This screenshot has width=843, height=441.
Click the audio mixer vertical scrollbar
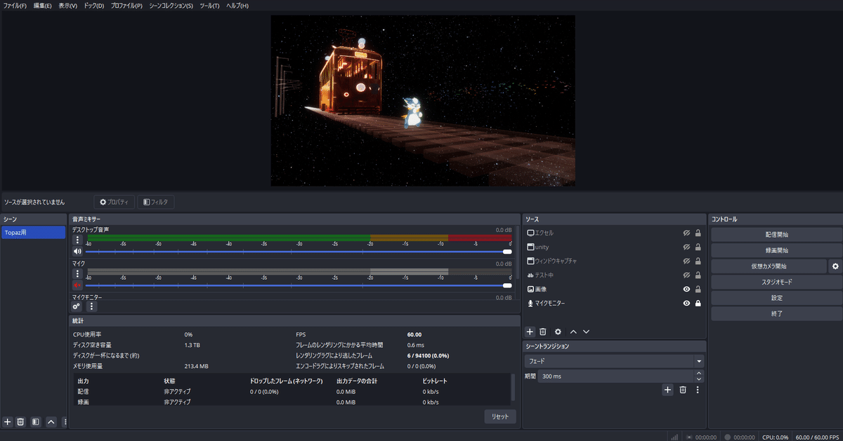518,252
